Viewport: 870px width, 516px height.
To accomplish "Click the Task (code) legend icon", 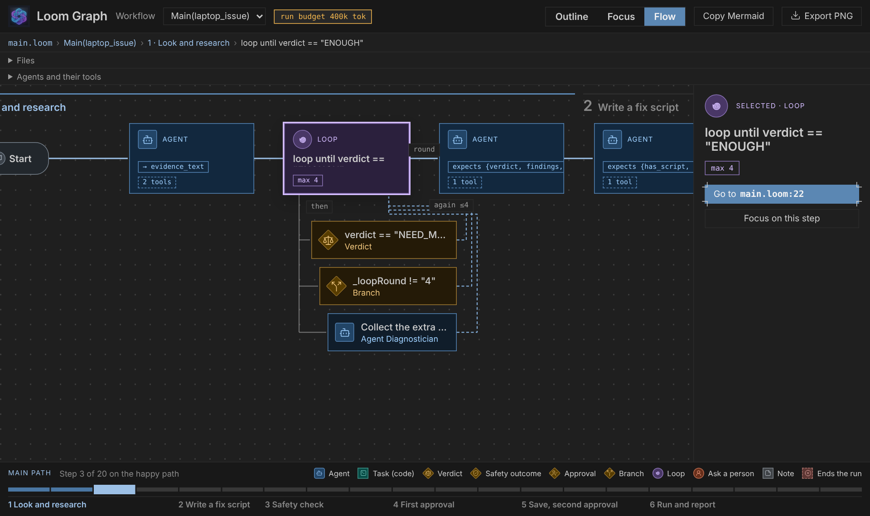I will (x=363, y=473).
